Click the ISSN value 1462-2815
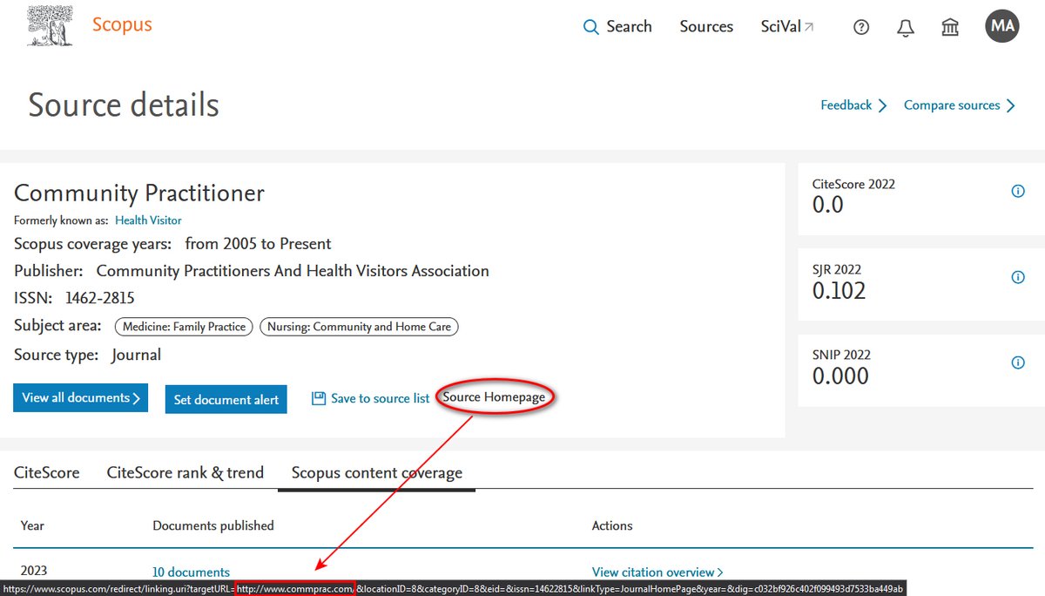 coord(99,298)
